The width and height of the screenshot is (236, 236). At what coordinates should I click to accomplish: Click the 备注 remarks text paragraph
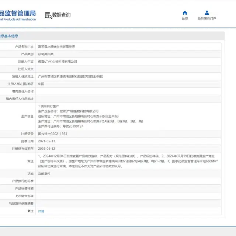(x=128, y=161)
